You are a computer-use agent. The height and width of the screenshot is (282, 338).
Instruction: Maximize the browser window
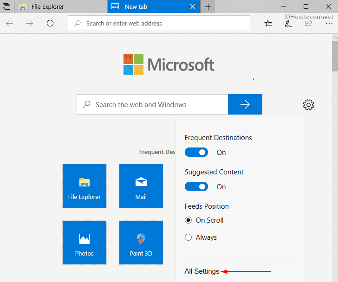point(306,6)
